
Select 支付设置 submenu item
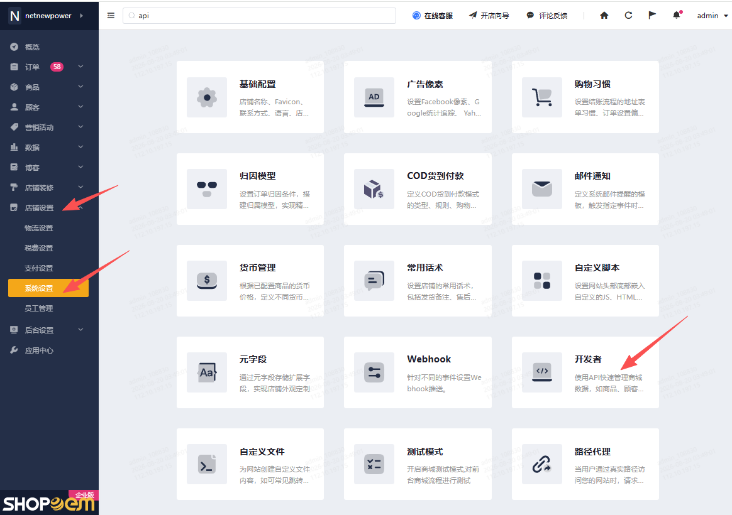click(39, 268)
